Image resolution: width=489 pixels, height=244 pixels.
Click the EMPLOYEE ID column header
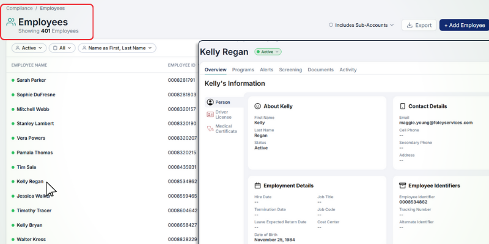pos(182,65)
